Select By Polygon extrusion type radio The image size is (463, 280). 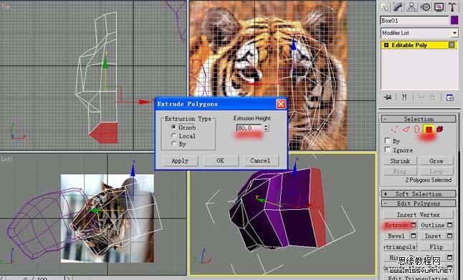coord(173,144)
